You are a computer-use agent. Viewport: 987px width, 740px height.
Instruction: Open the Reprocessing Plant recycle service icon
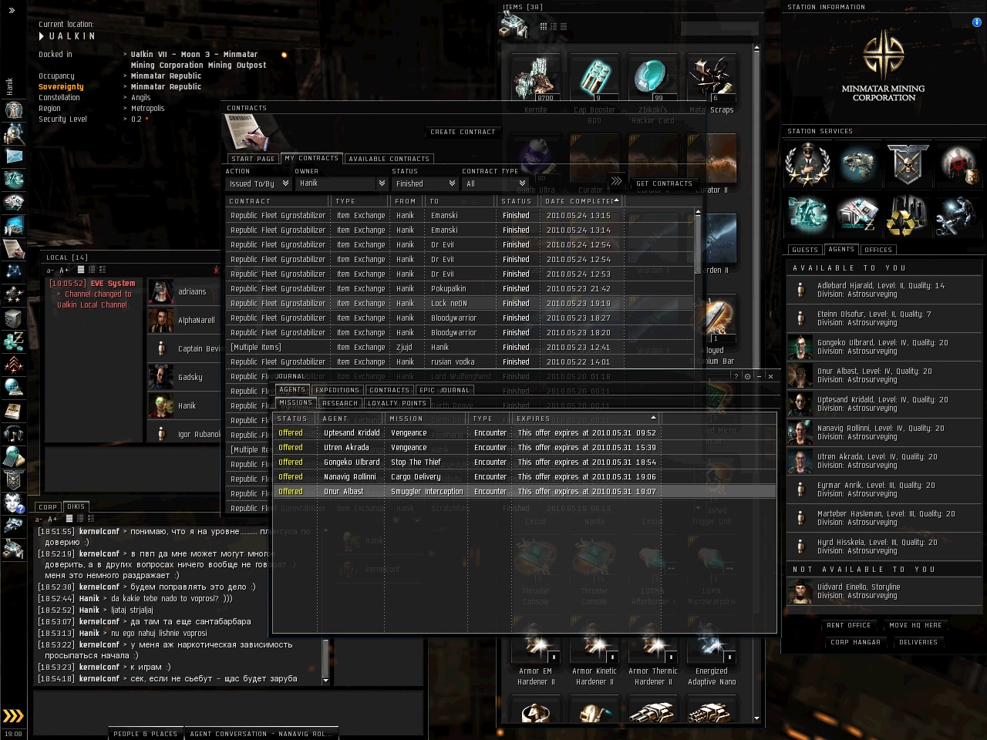tap(908, 216)
